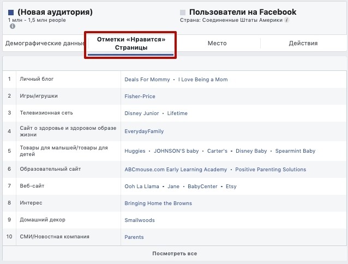
Task: Click the info icon beside country name
Action: point(287,20)
